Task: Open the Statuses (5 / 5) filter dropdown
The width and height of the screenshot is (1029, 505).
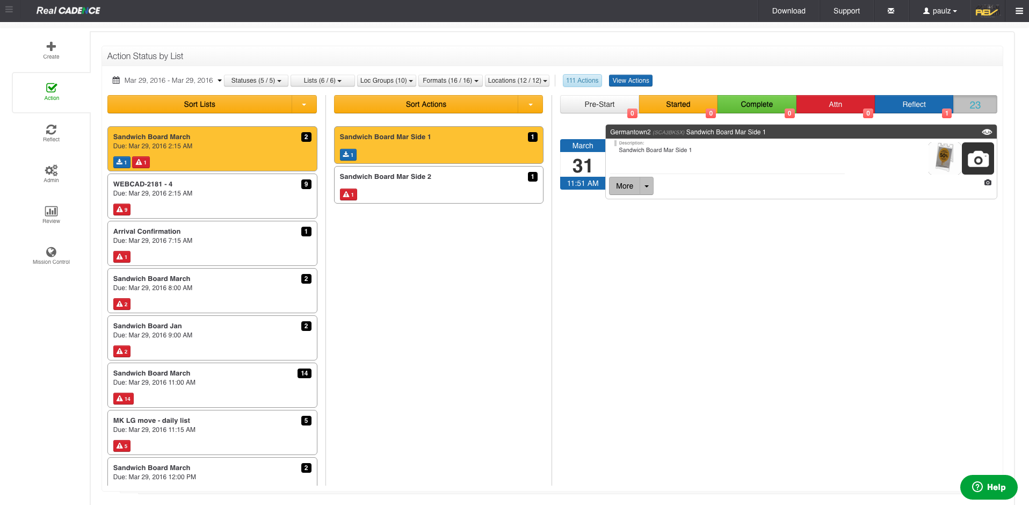Action: point(256,81)
